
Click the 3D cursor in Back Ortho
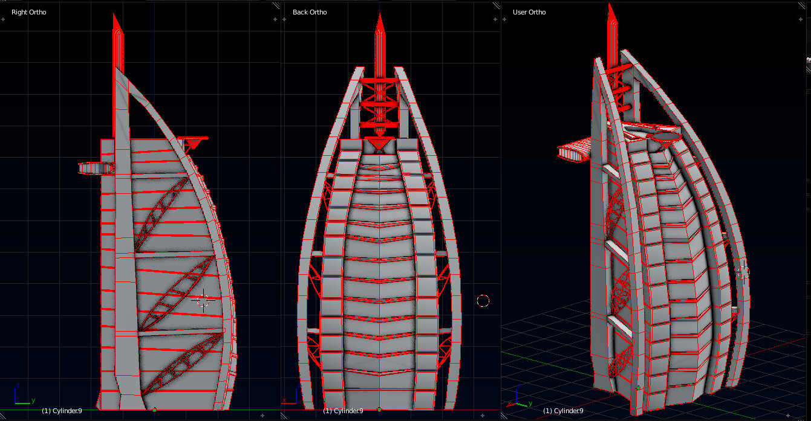pos(483,300)
